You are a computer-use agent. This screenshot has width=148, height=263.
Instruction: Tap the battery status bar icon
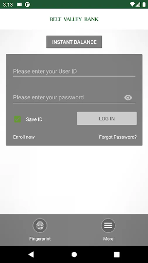pyautogui.click(x=144, y=4)
